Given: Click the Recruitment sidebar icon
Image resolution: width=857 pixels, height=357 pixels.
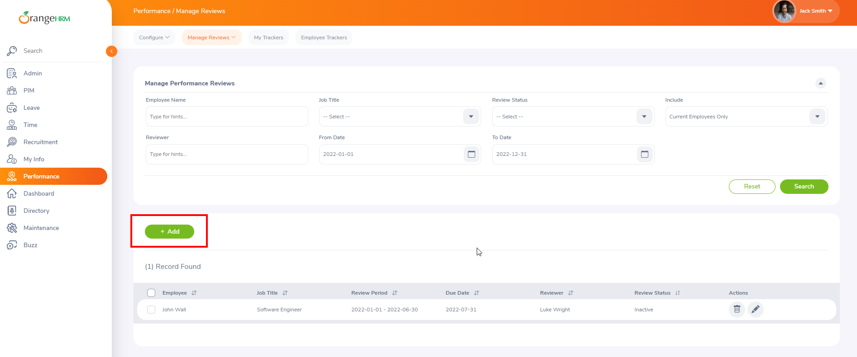Looking at the screenshot, I should (x=12, y=142).
